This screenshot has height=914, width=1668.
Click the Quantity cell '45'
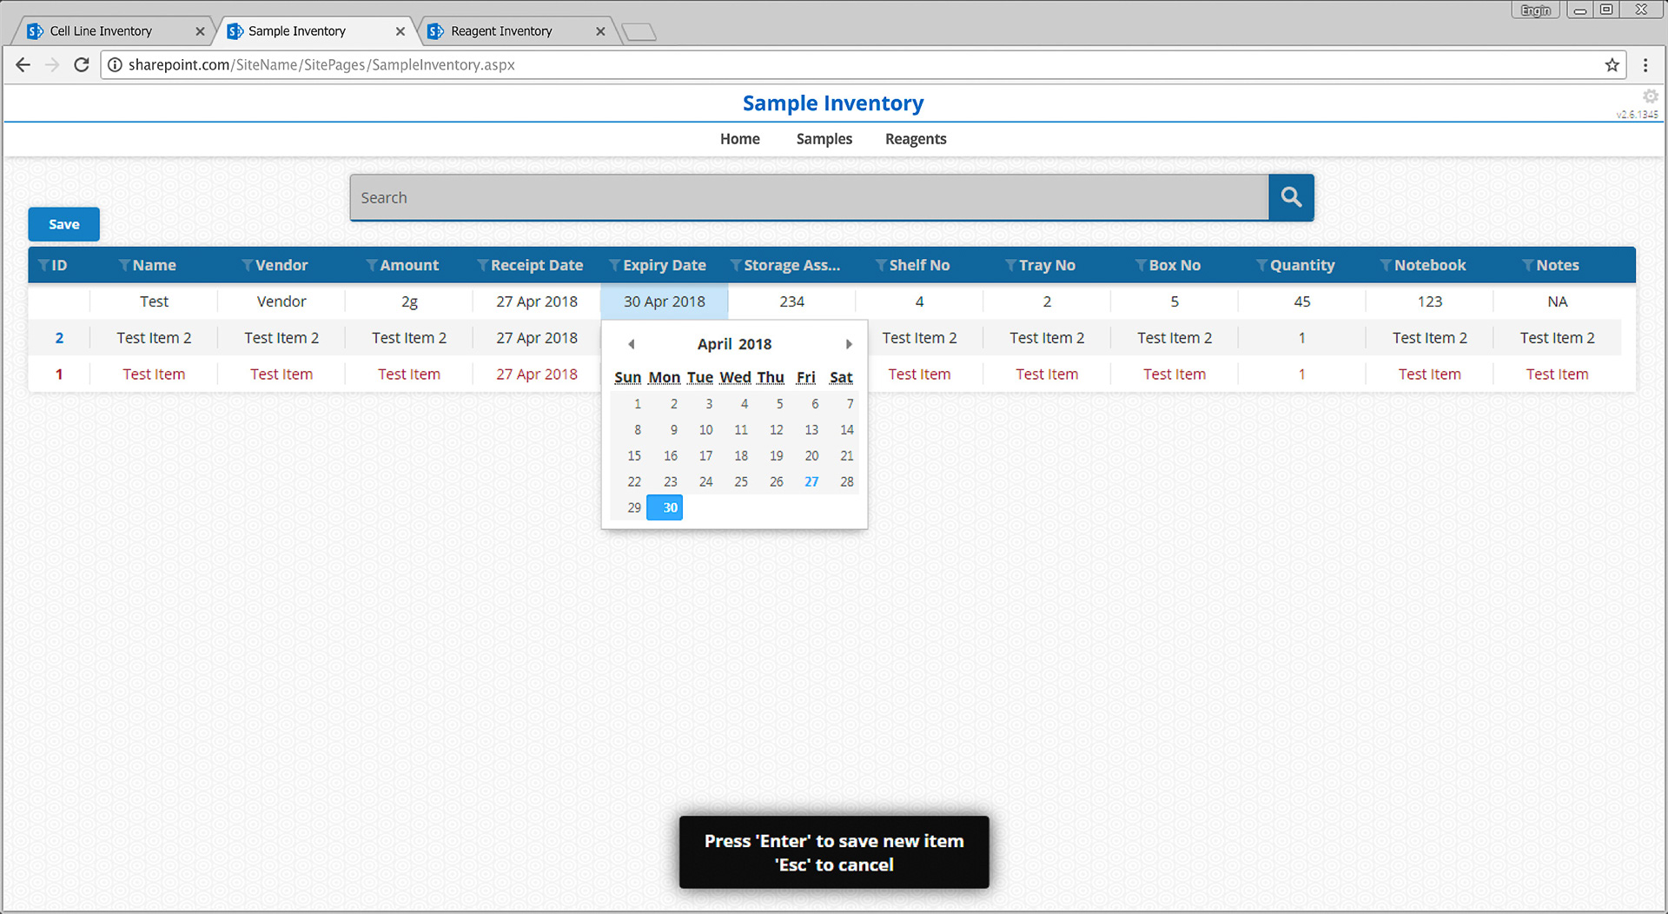(x=1302, y=301)
